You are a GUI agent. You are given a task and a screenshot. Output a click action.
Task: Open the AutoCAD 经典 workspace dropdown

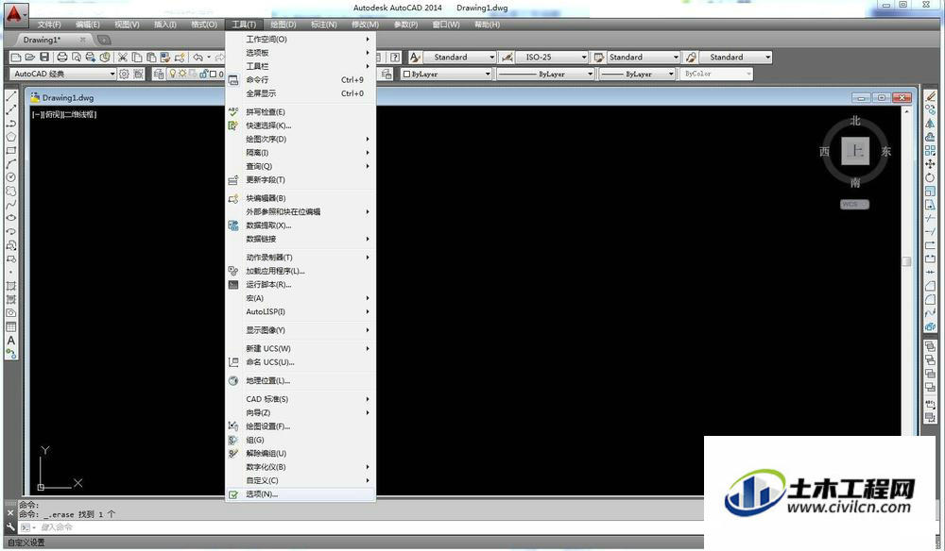pyautogui.click(x=62, y=74)
